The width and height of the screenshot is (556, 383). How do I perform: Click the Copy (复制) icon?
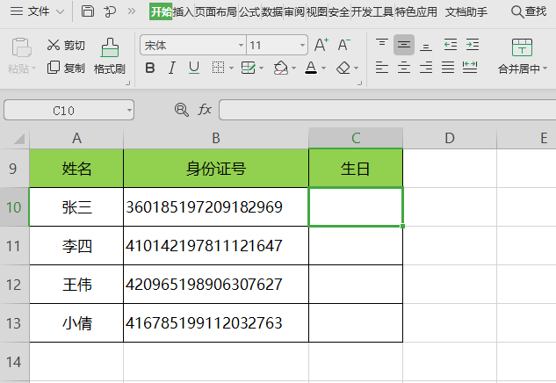[54, 68]
